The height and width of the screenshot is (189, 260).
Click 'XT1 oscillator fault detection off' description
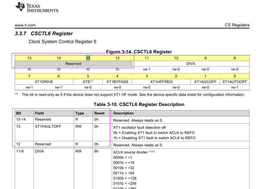coord(139,128)
